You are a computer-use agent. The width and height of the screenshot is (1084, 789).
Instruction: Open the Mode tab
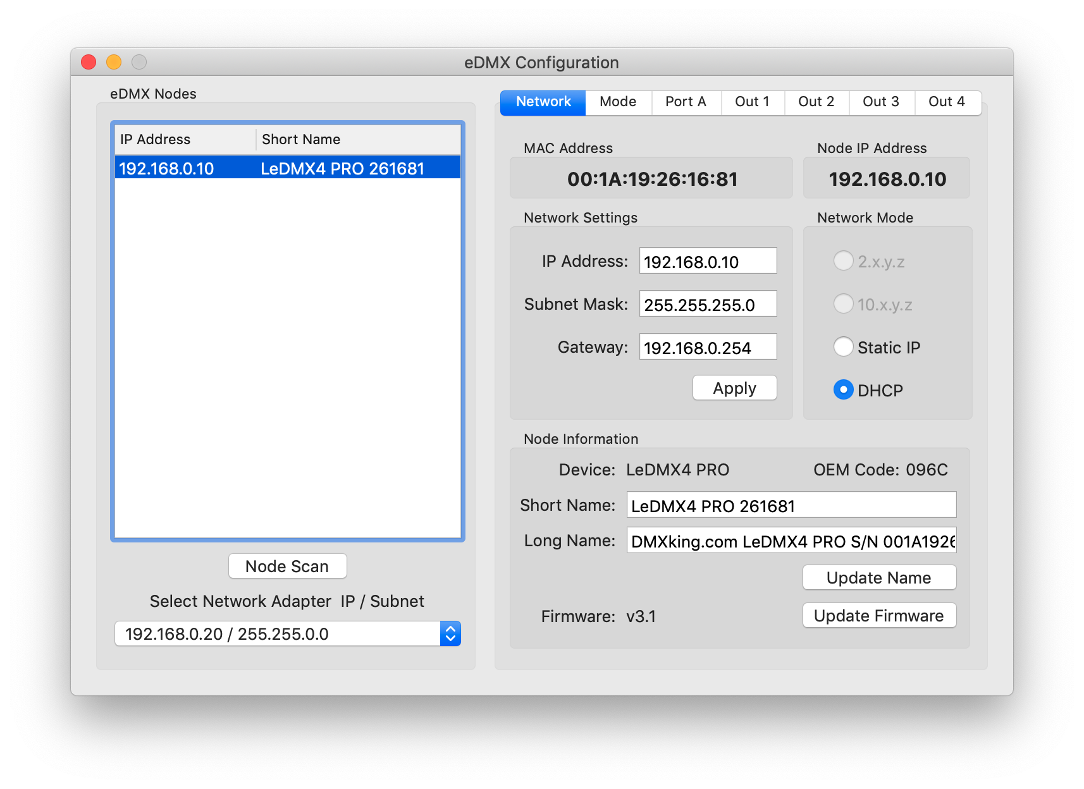(x=618, y=102)
